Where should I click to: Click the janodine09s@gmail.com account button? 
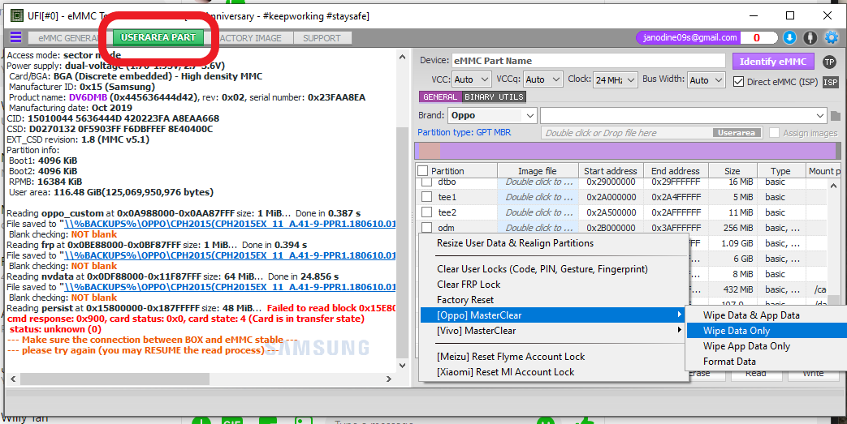689,38
